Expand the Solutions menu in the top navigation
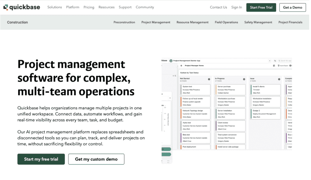311x180 pixels. point(54,7)
